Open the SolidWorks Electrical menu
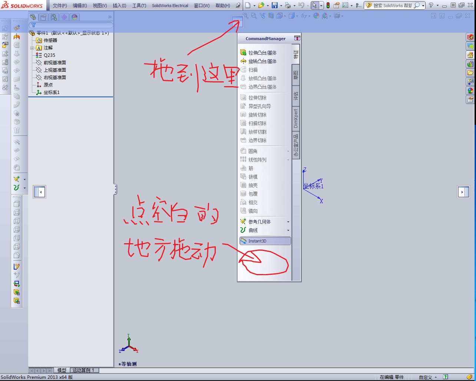476x381 pixels. tap(170, 6)
